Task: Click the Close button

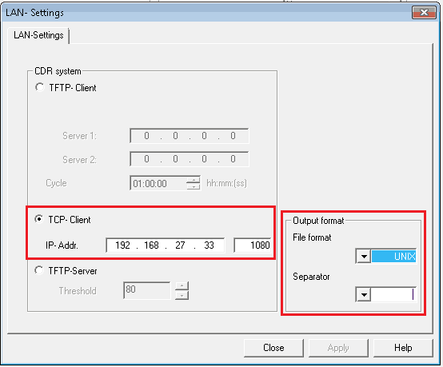Action: 273,348
